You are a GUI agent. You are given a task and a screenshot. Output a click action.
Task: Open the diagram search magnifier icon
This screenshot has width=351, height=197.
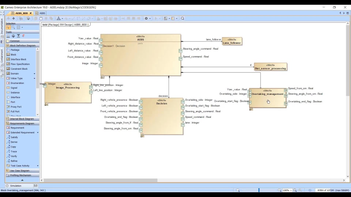coord(182,19)
